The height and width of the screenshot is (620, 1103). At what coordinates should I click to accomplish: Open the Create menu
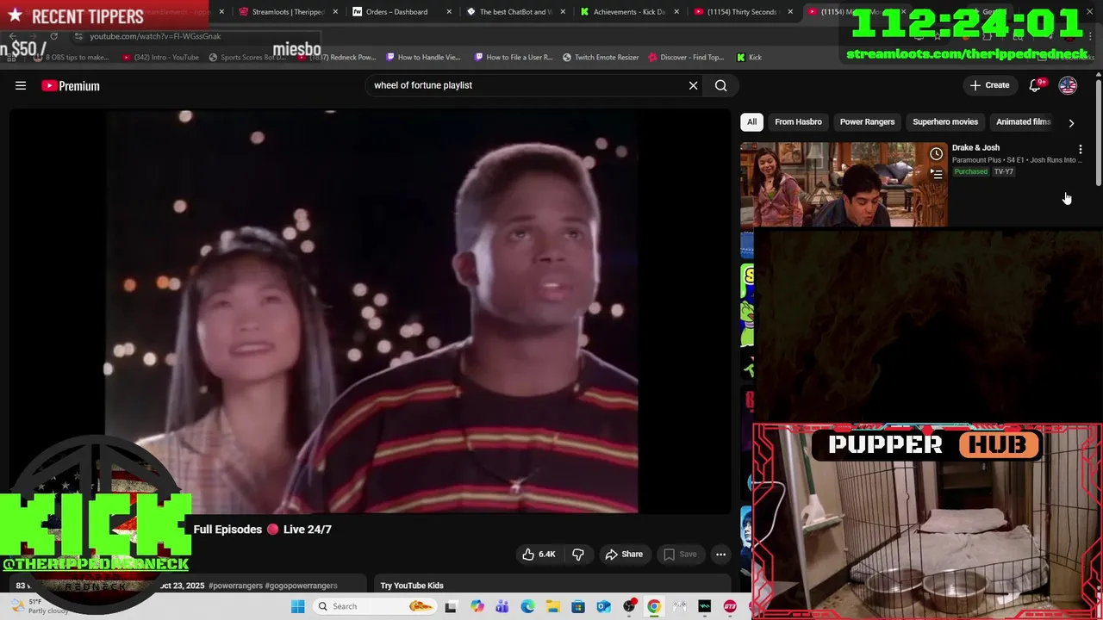point(989,85)
